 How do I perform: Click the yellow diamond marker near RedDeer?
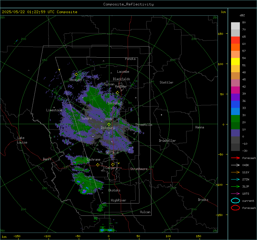click(117, 93)
